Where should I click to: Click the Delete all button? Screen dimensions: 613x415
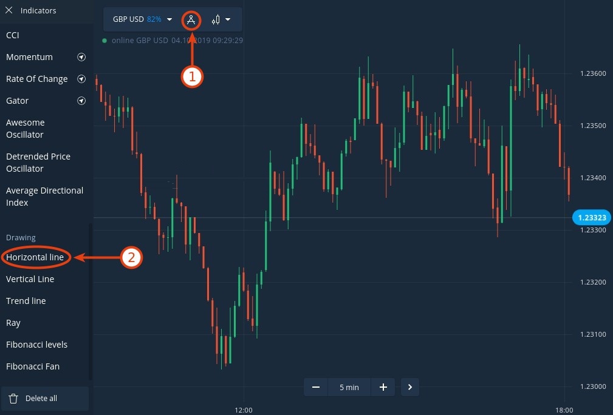point(44,398)
